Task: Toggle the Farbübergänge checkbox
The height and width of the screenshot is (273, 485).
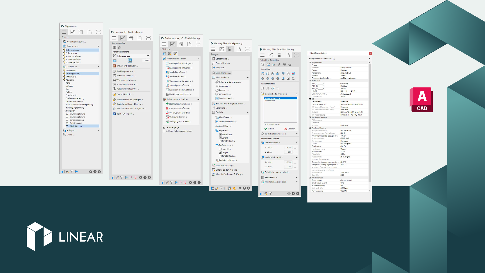Action: click(164, 127)
